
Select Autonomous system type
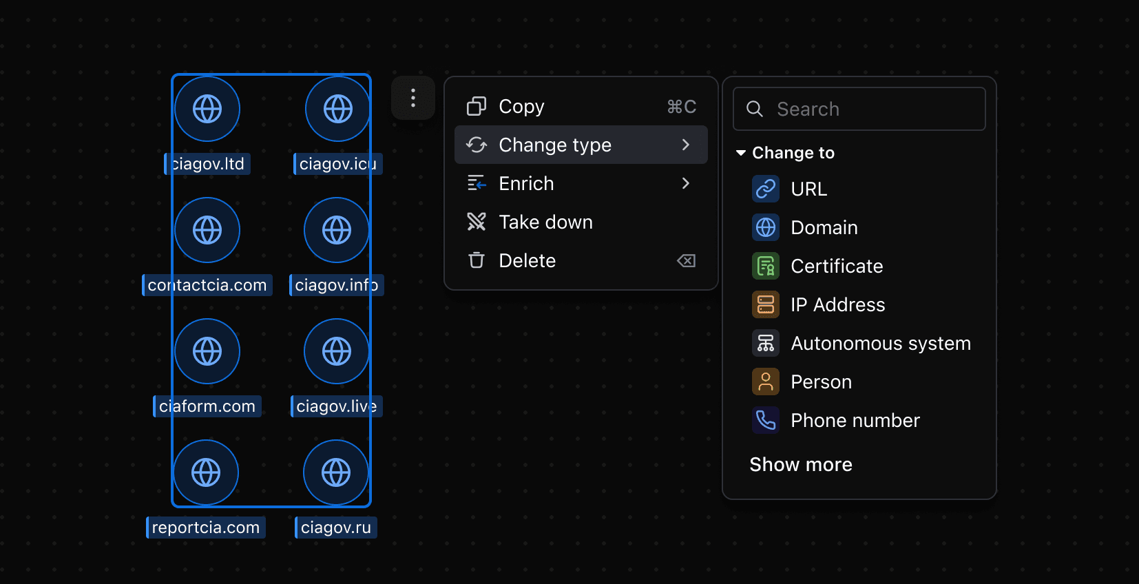880,343
